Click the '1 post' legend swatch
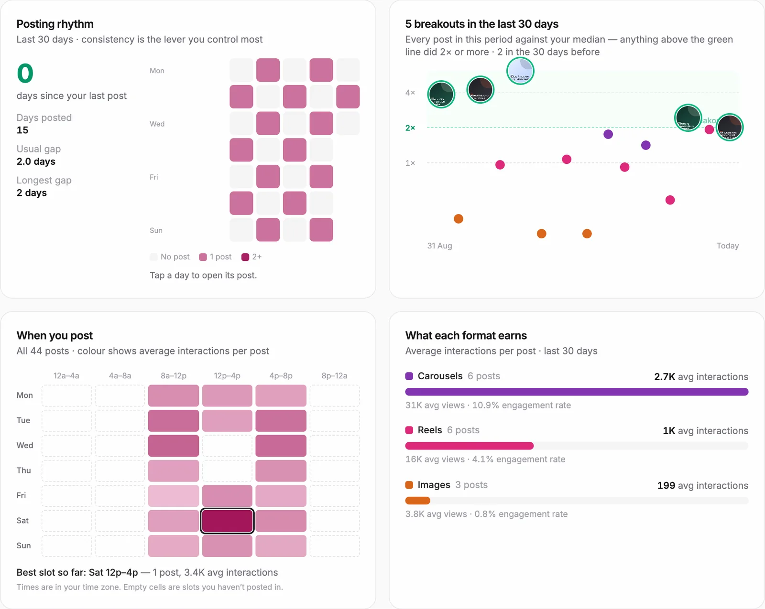765x609 pixels. point(203,257)
